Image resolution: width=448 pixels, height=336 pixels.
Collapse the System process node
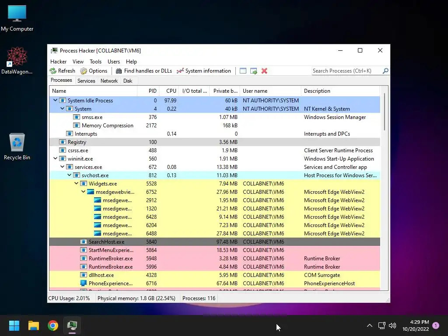(62, 108)
